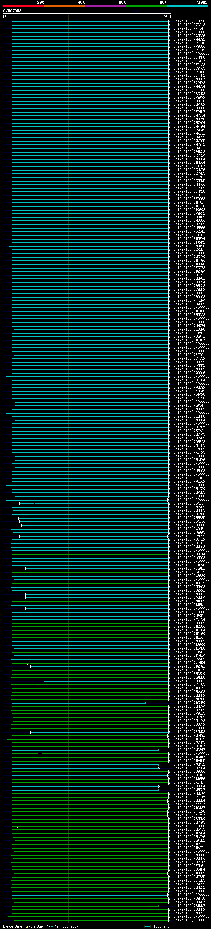Select hit label UniRef100_Q86LX4
This screenshot has width=211, height=929.
(x=189, y=554)
